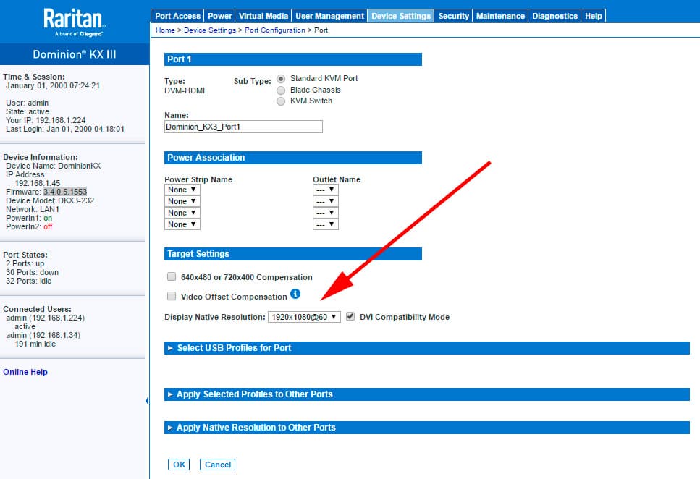Click the IP address 192.168.1.45
This screenshot has height=479, width=700.
(x=38, y=183)
